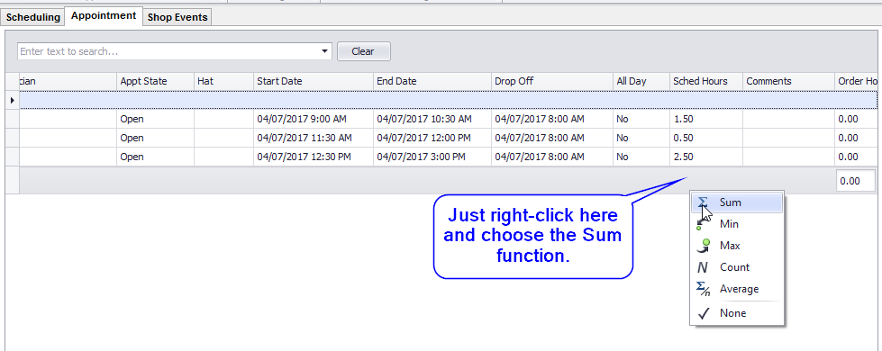Open the Shop Events tab
The height and width of the screenshot is (351, 882).
point(177,17)
